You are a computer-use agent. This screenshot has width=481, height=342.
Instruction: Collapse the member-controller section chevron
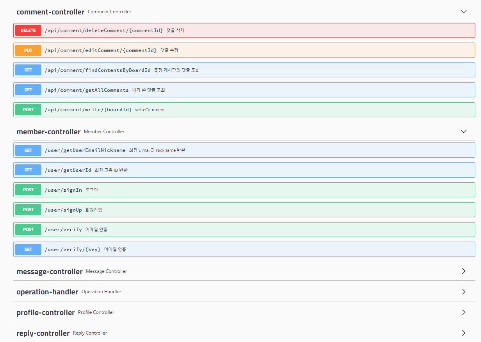coord(463,132)
